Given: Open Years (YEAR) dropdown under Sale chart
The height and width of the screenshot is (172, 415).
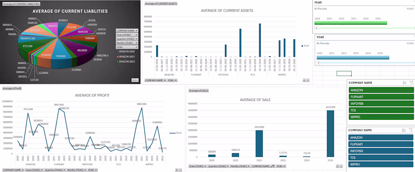Looking at the screenshot, I should [x=198, y=166].
